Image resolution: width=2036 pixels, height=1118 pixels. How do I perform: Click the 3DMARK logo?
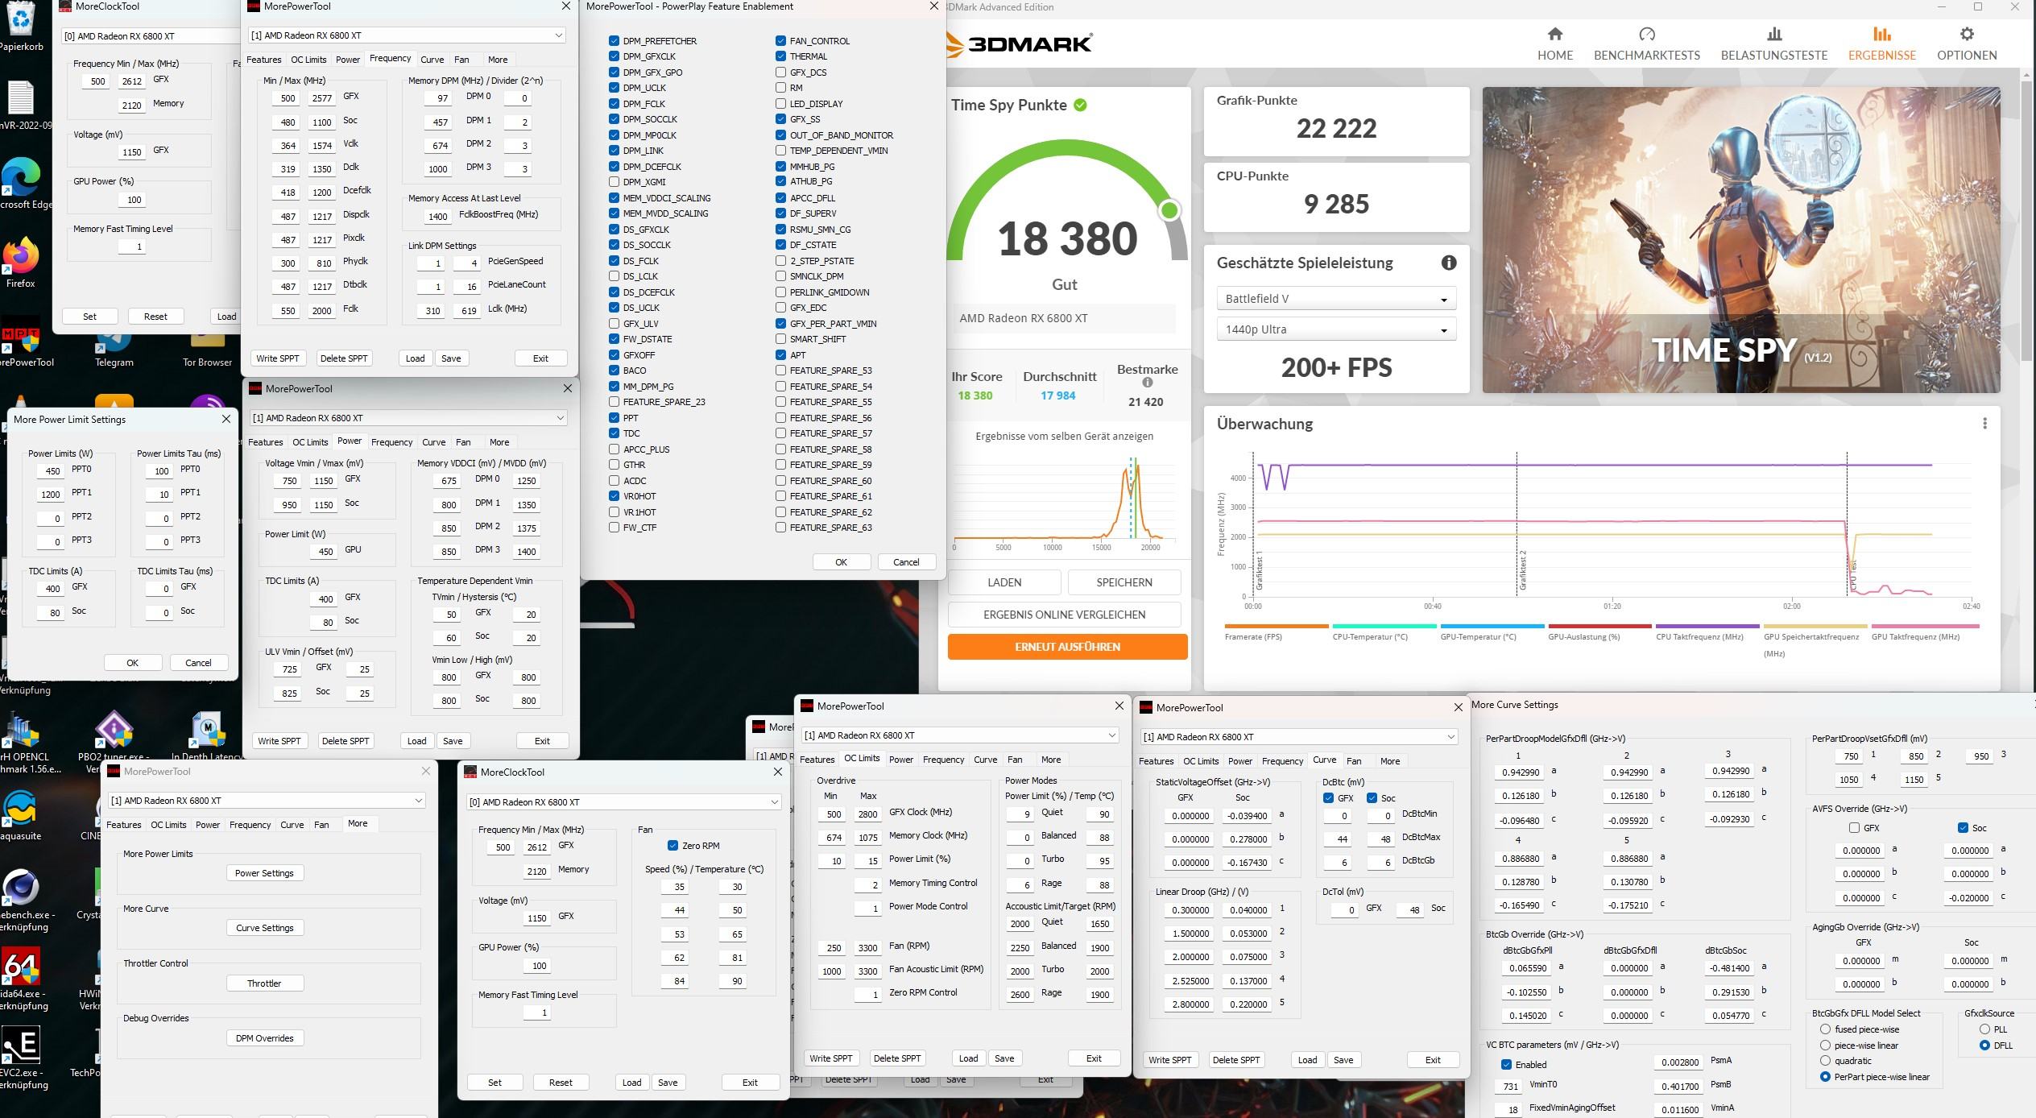click(x=1020, y=43)
